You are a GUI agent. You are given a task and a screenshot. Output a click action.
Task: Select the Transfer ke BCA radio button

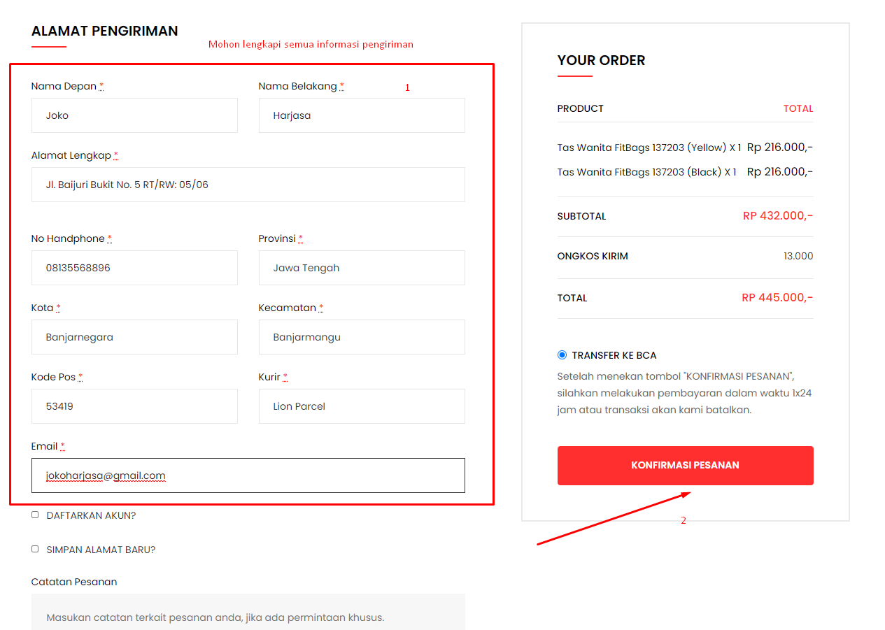(562, 355)
